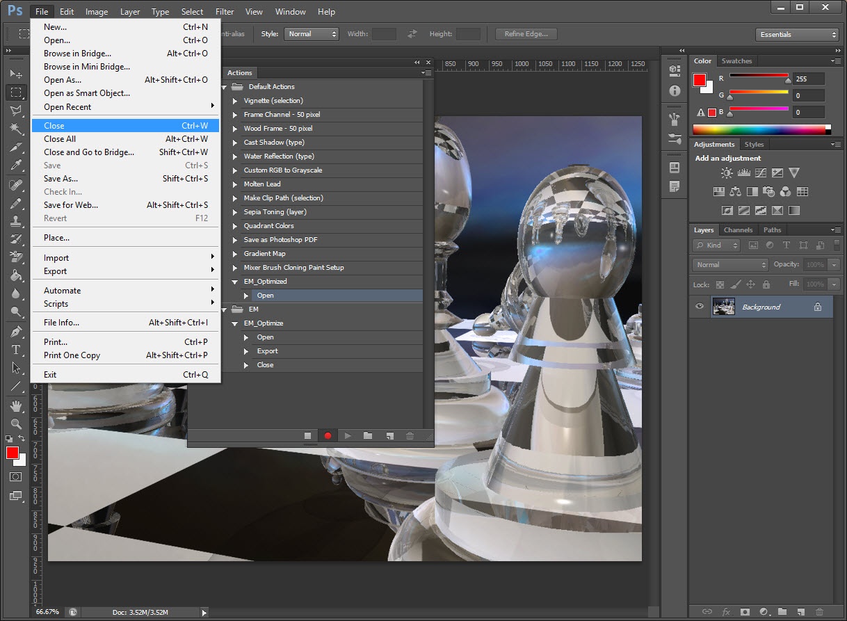Toggle the lock transparent pixels option

tap(720, 284)
